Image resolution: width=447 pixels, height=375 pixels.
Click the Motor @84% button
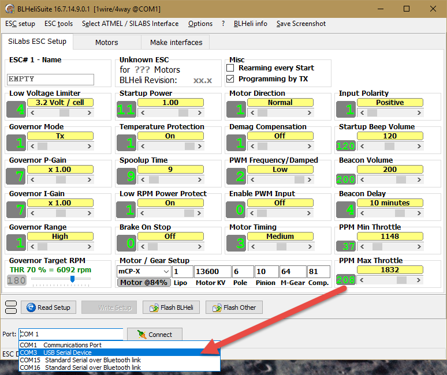(x=144, y=283)
